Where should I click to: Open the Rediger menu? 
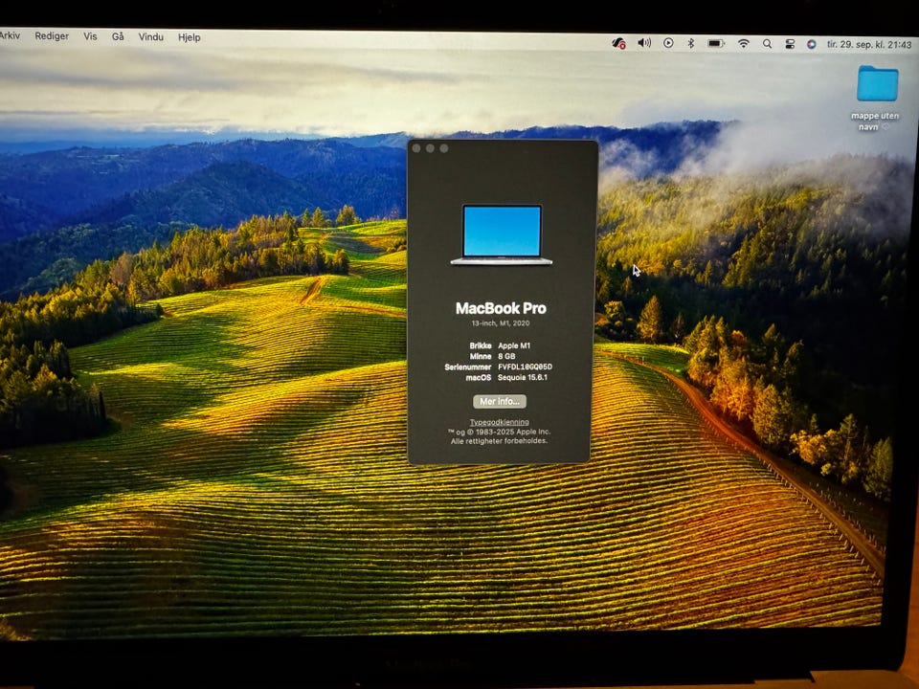pos(52,35)
